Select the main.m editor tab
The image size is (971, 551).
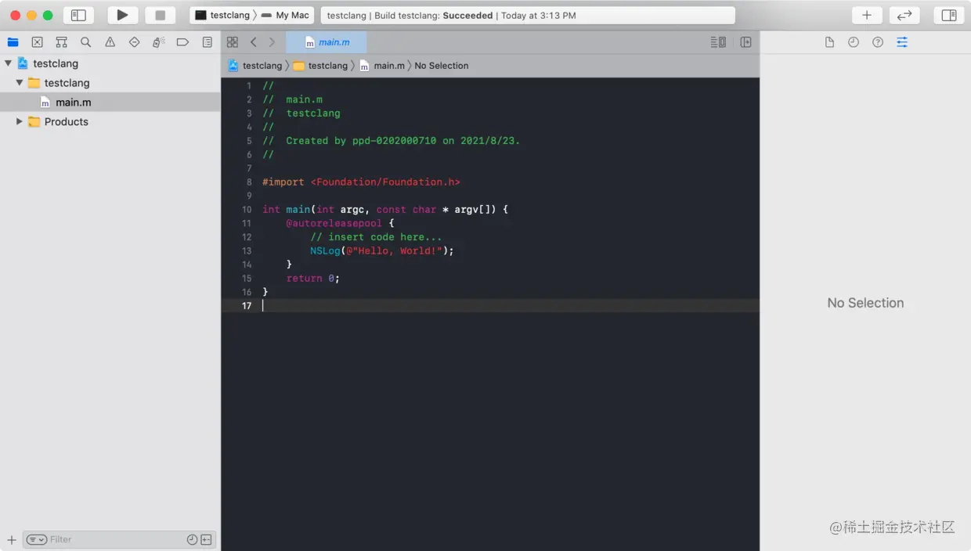click(327, 42)
